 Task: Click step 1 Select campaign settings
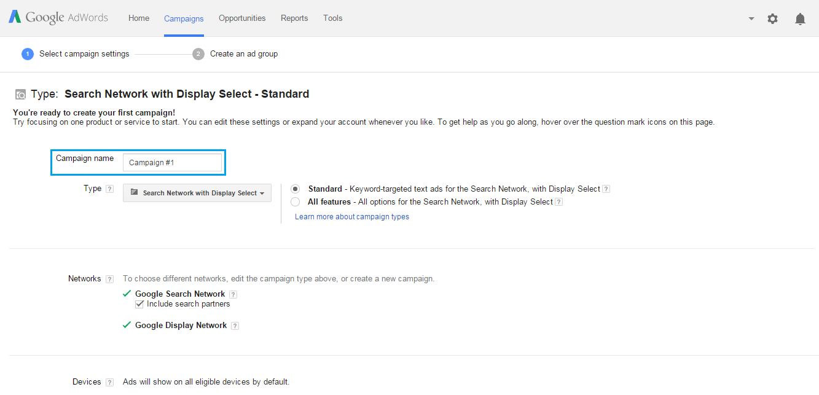[76, 53]
